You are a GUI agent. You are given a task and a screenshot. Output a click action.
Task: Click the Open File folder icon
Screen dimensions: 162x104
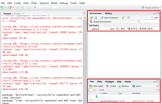click(10, 7)
